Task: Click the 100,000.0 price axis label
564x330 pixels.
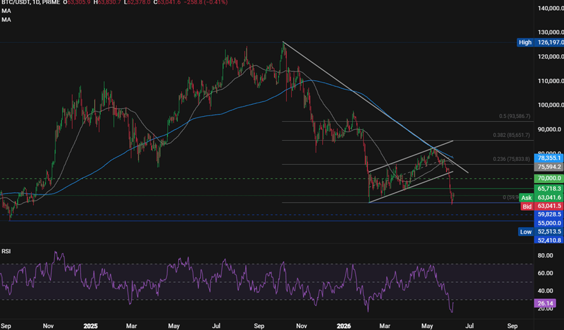Action: coord(550,105)
